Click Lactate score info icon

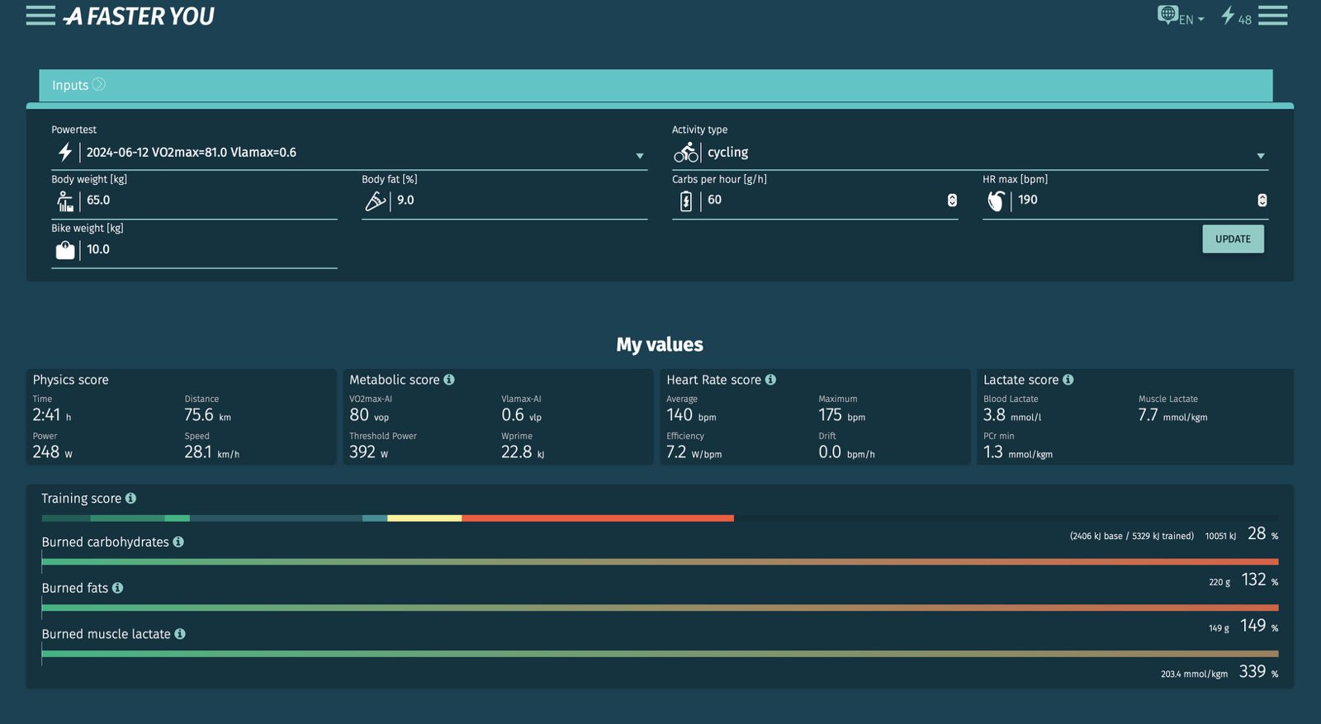pos(1068,380)
